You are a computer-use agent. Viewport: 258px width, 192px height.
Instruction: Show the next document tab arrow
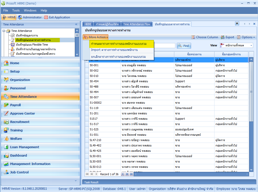pyautogui.click(x=249, y=24)
